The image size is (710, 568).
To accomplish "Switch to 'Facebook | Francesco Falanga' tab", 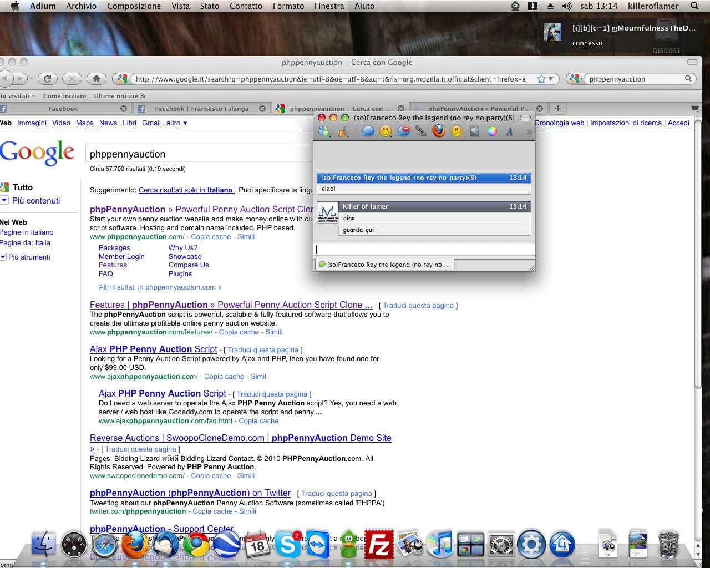I will 201,109.
